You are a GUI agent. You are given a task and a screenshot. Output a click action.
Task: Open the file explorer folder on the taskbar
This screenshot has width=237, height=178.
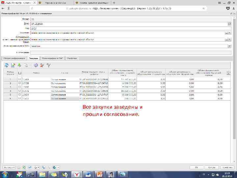coord(42,174)
